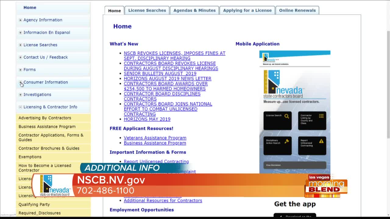Open the Agendas & Minutes tab
This screenshot has width=390, height=219.
(194, 10)
